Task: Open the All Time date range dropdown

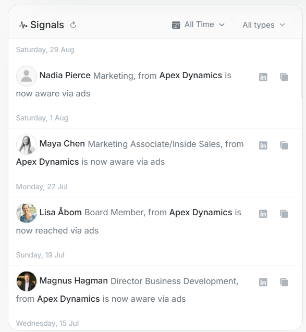Action: (x=198, y=25)
